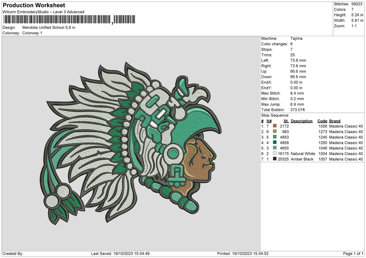Viewport: 366px width, 258px height.
Task: Click 'Wilcom EmbroideryStudio – Level 3 Advanced' text
Action: [x=43, y=12]
